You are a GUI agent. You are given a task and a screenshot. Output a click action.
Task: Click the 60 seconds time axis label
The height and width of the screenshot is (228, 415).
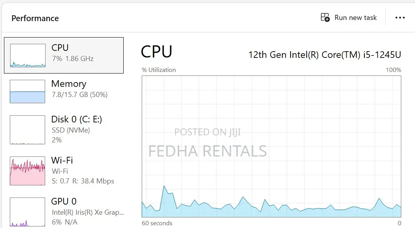pos(157,223)
